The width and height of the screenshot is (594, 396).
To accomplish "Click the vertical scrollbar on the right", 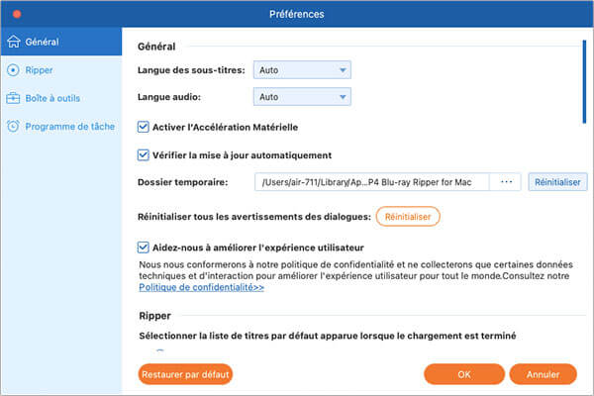I will coord(584,81).
